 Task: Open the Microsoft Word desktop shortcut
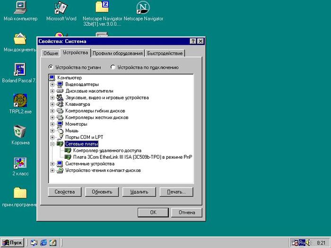click(x=61, y=8)
